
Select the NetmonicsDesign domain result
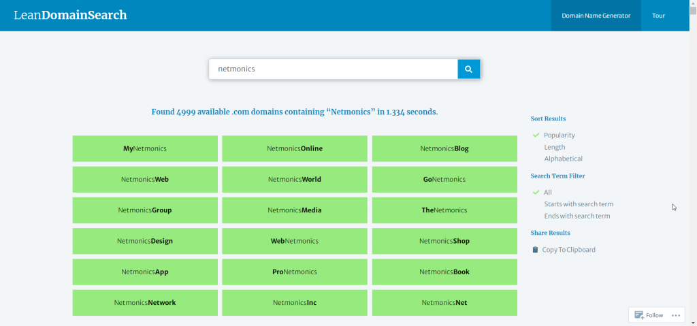pyautogui.click(x=145, y=241)
